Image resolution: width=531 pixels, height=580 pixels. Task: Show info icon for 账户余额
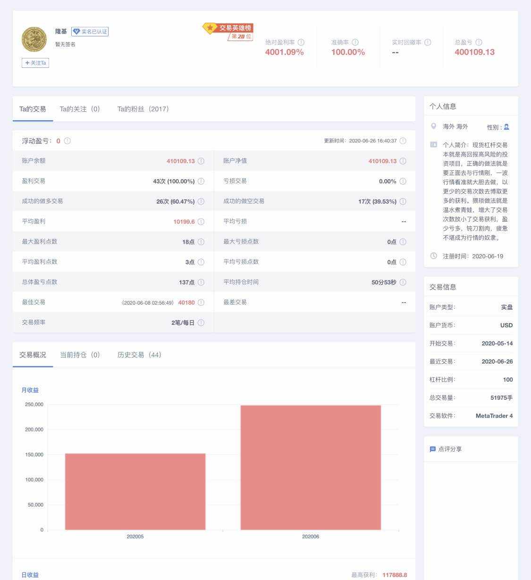click(x=201, y=161)
